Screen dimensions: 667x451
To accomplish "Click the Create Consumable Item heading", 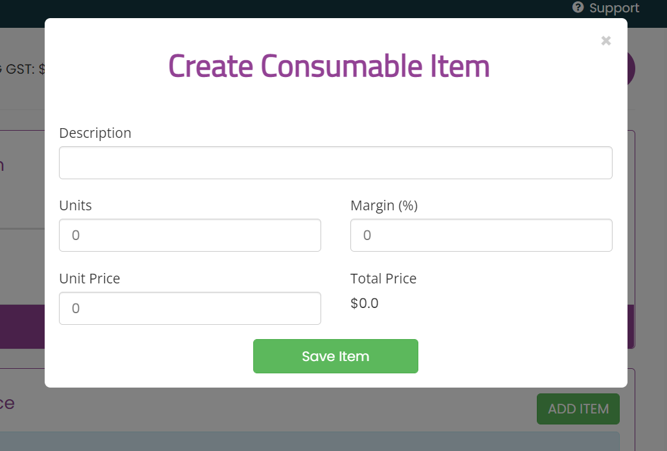I will coord(329,66).
